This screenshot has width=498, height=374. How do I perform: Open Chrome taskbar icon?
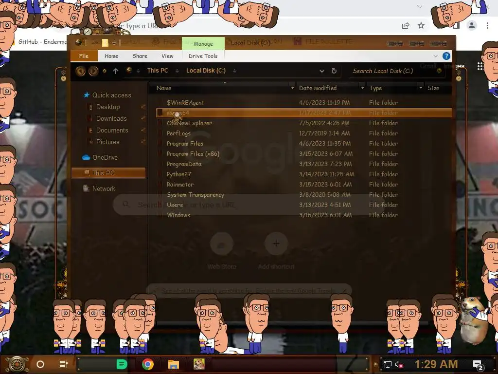tap(148, 364)
